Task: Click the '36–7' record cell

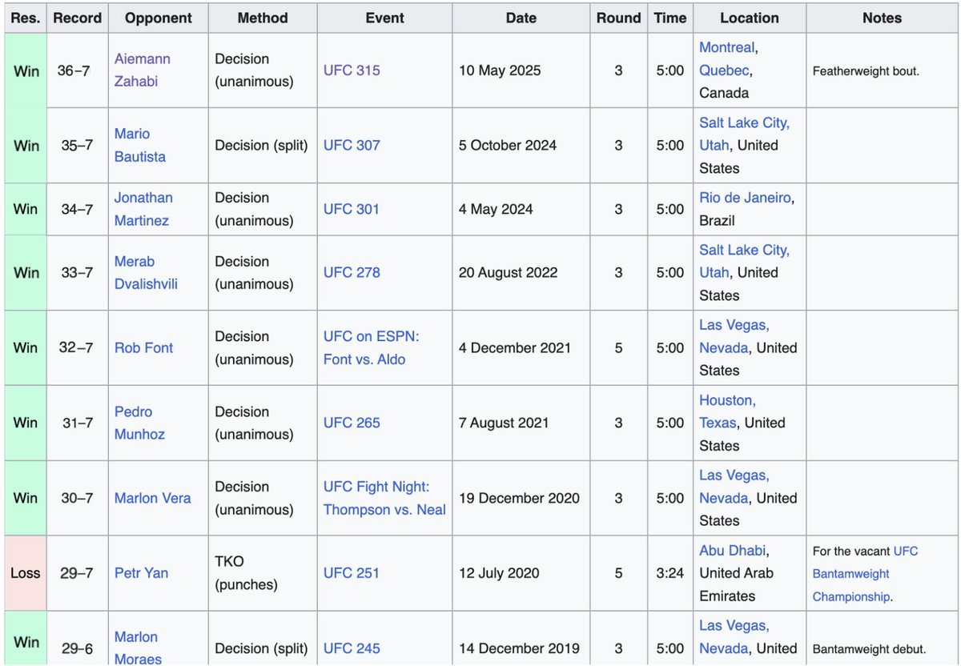Action: (78, 70)
